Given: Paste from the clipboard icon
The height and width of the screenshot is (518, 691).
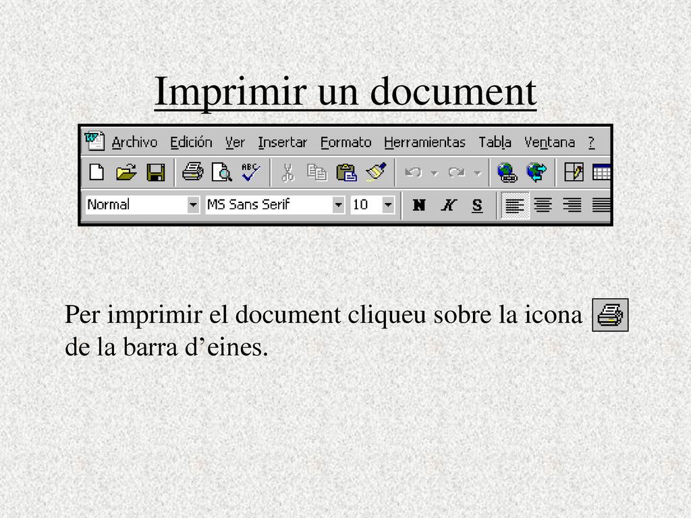Looking at the screenshot, I should [346, 172].
